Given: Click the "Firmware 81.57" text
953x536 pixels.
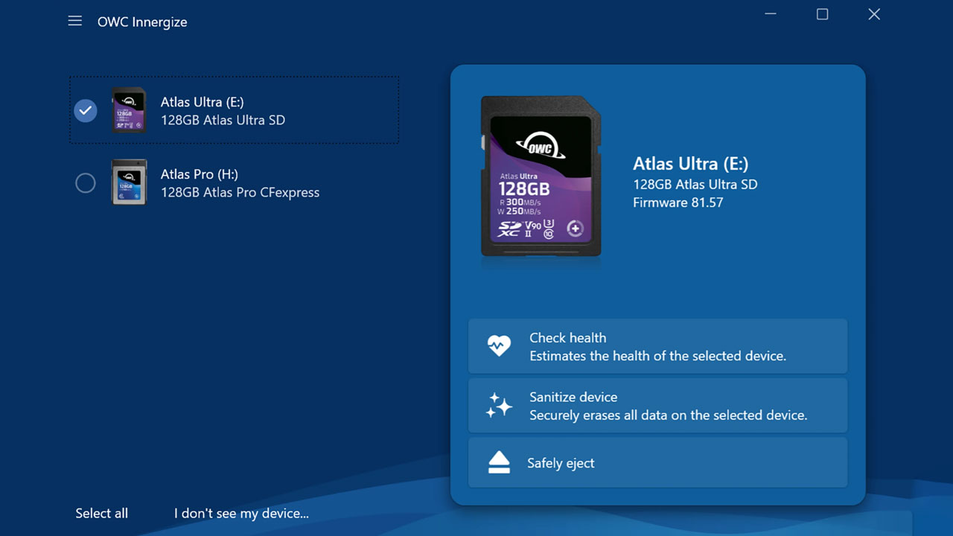Looking at the screenshot, I should pyautogui.click(x=678, y=202).
